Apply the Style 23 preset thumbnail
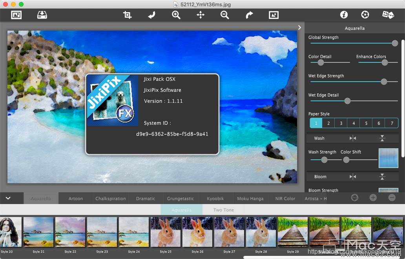This screenshot has width=405, height=259. 102,232
